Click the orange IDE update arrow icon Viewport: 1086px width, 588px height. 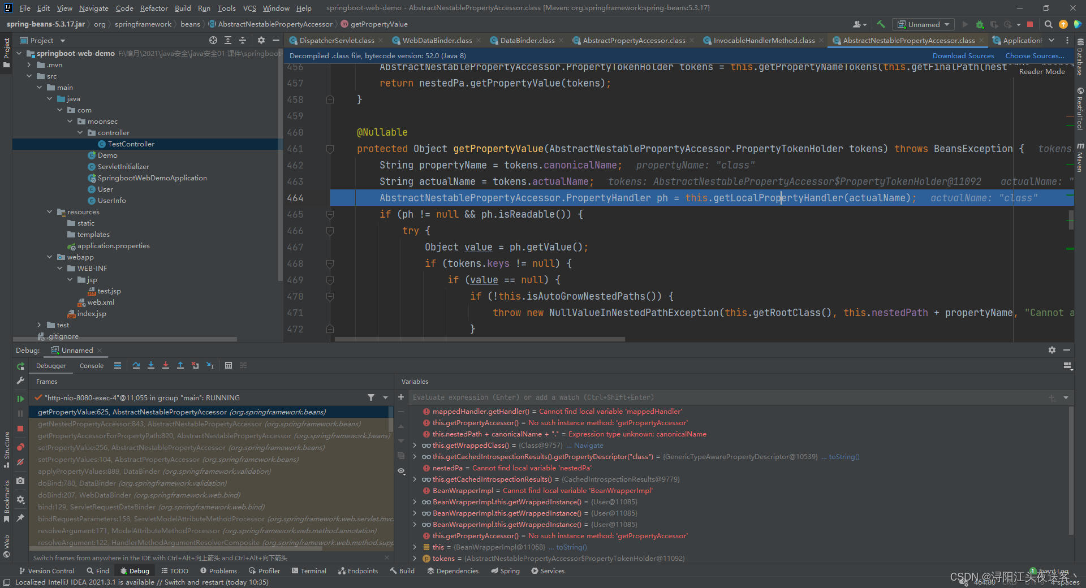pos(1063,24)
